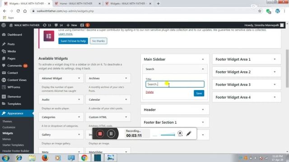Viewport: 289px width, 162px height.
Task: Delete the Search widget
Action: 149,92
